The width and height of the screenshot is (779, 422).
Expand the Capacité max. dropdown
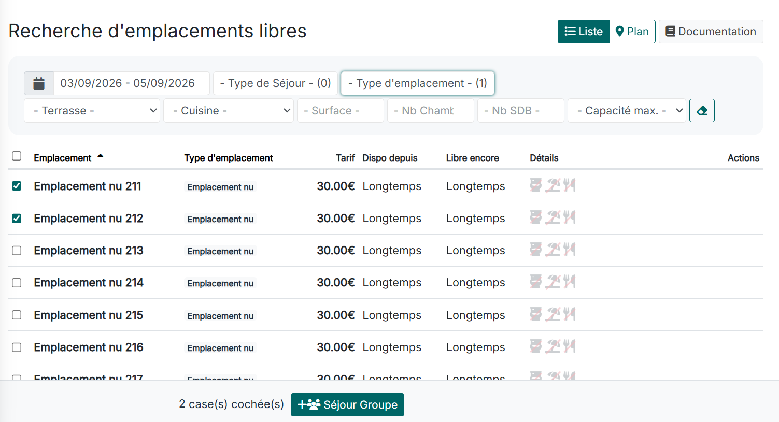coord(627,111)
